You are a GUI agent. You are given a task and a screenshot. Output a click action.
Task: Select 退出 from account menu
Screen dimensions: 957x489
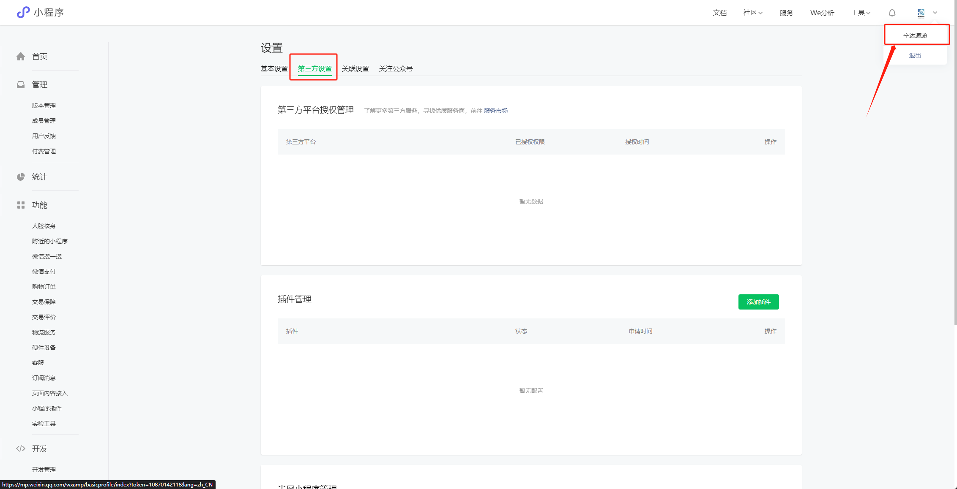tap(915, 55)
